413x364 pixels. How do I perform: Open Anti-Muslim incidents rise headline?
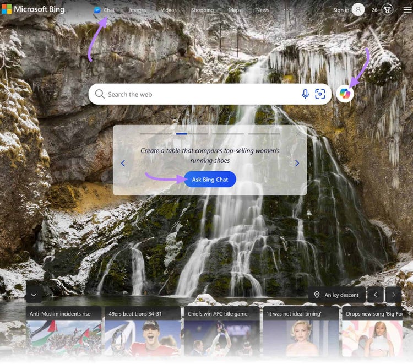coord(60,314)
